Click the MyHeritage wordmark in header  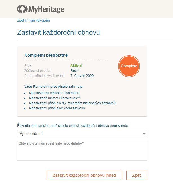[x=46, y=10]
